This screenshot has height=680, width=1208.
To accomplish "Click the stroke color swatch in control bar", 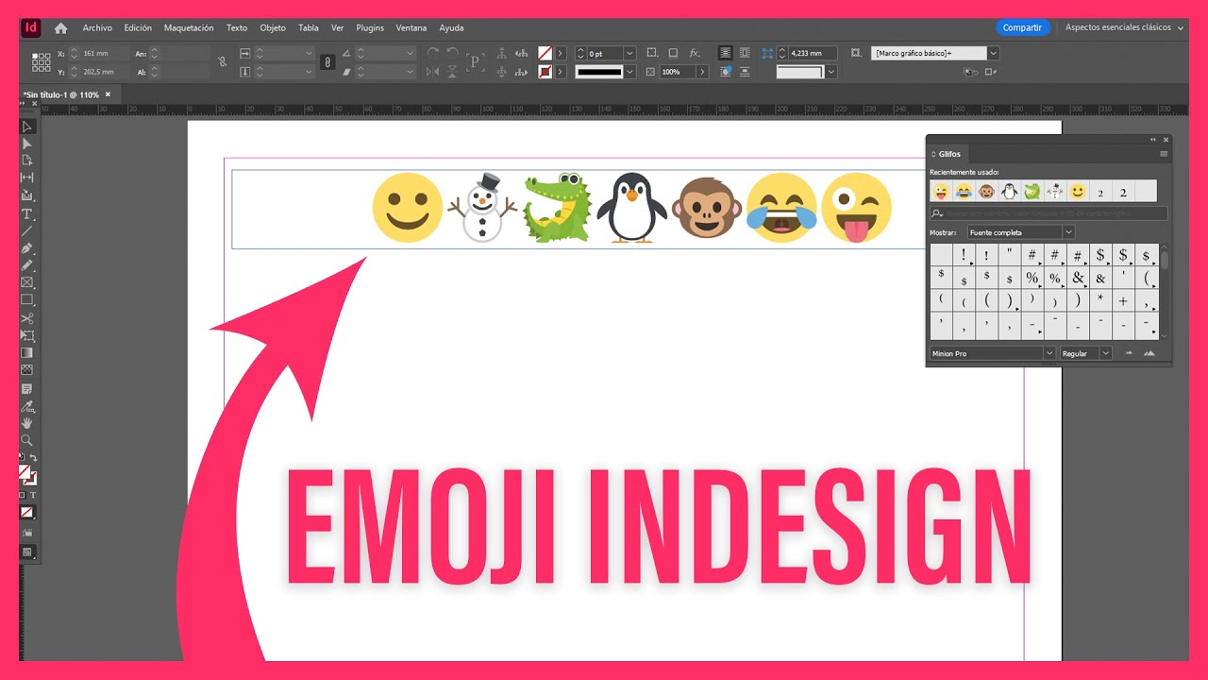I will (x=545, y=71).
